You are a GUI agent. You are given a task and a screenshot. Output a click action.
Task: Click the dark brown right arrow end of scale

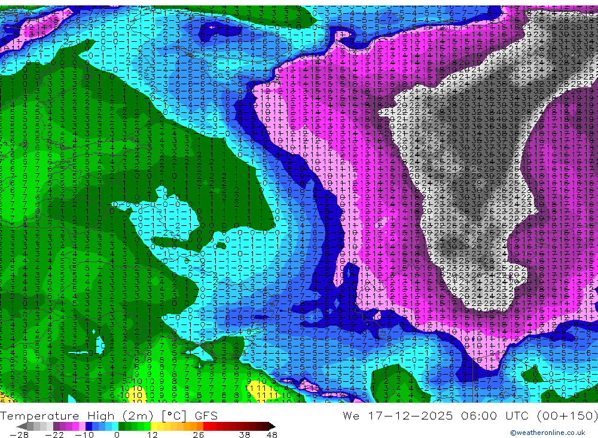pos(272,427)
